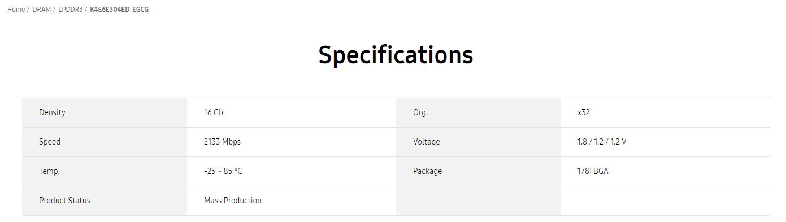Select the Speed label cell
The height and width of the screenshot is (222, 786).
tap(105, 142)
